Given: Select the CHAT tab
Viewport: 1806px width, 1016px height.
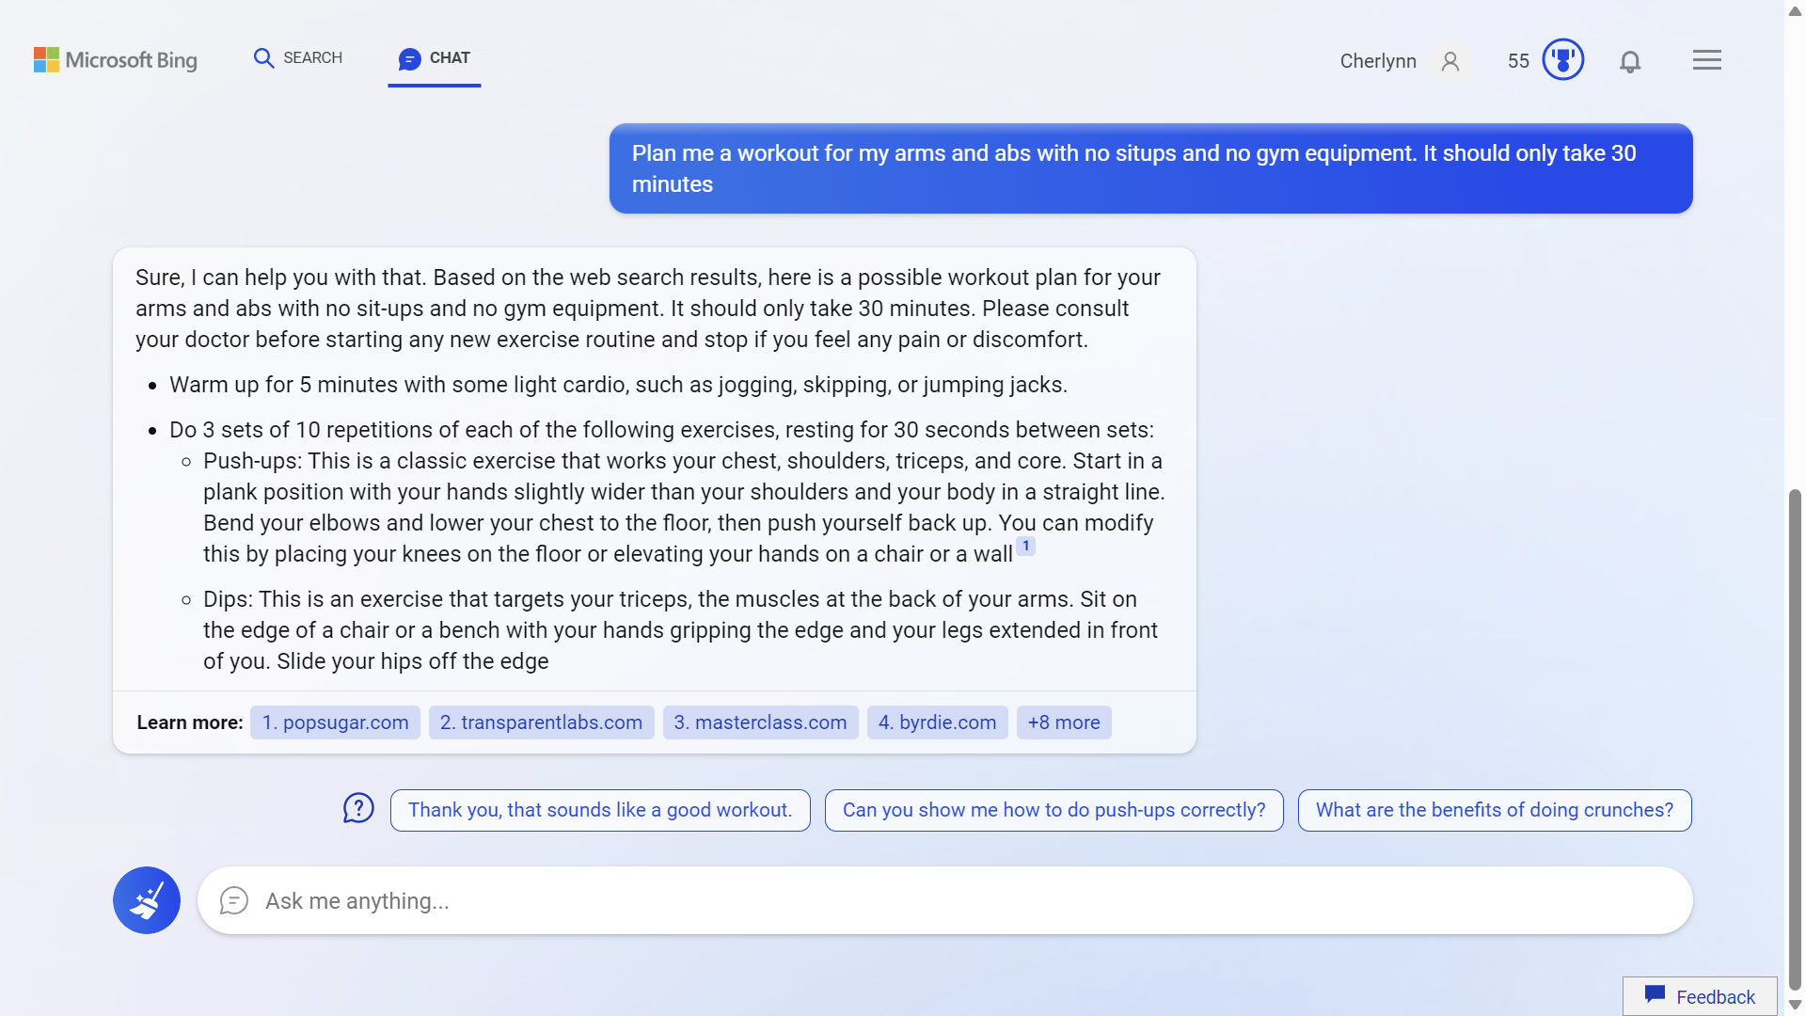Looking at the screenshot, I should click(x=435, y=57).
